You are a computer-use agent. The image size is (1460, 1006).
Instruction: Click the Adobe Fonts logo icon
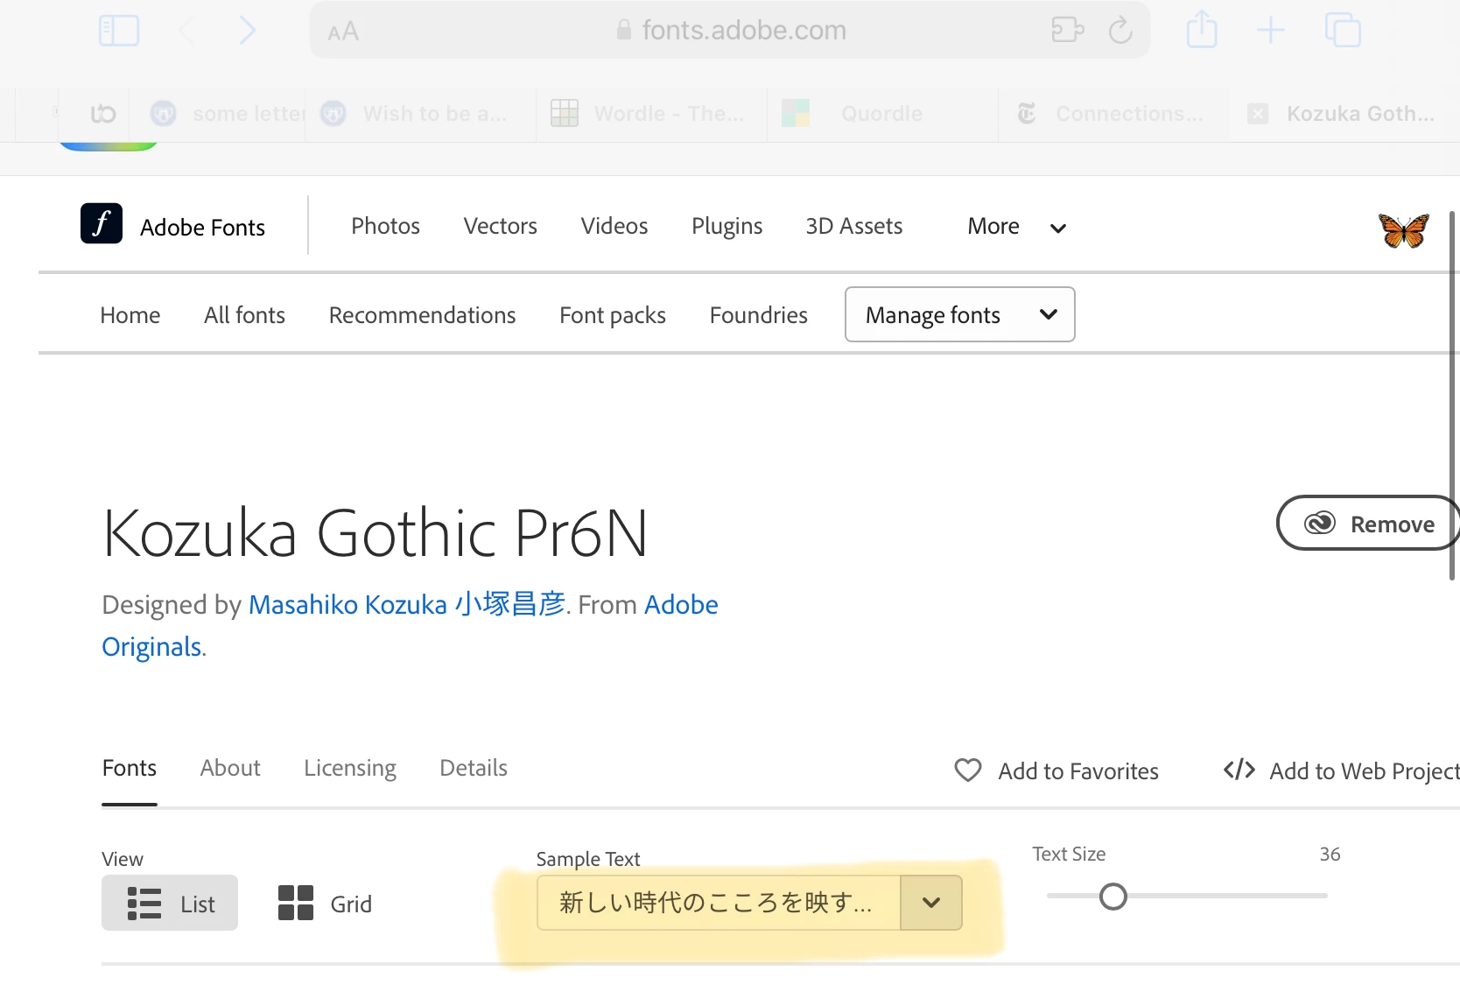point(102,223)
